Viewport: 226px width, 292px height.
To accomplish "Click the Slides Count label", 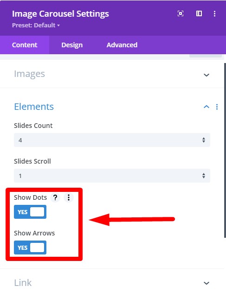I will tap(33, 126).
